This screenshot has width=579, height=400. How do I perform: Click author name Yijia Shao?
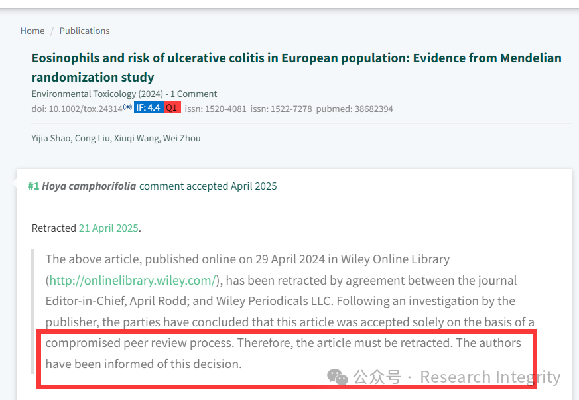[51, 138]
